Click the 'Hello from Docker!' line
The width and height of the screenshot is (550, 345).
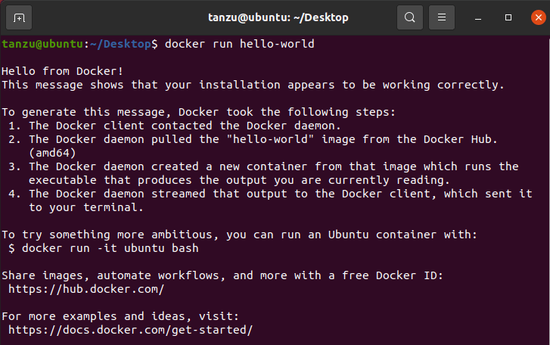(x=63, y=72)
